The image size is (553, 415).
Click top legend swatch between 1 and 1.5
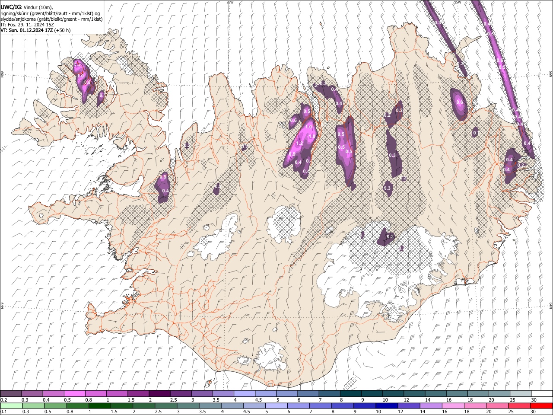(117, 394)
